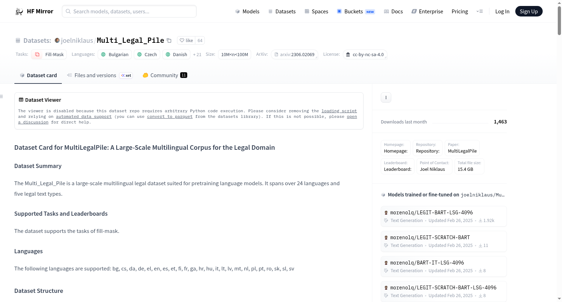
Task: Click the page vertical scrollbar
Action: 559,20
